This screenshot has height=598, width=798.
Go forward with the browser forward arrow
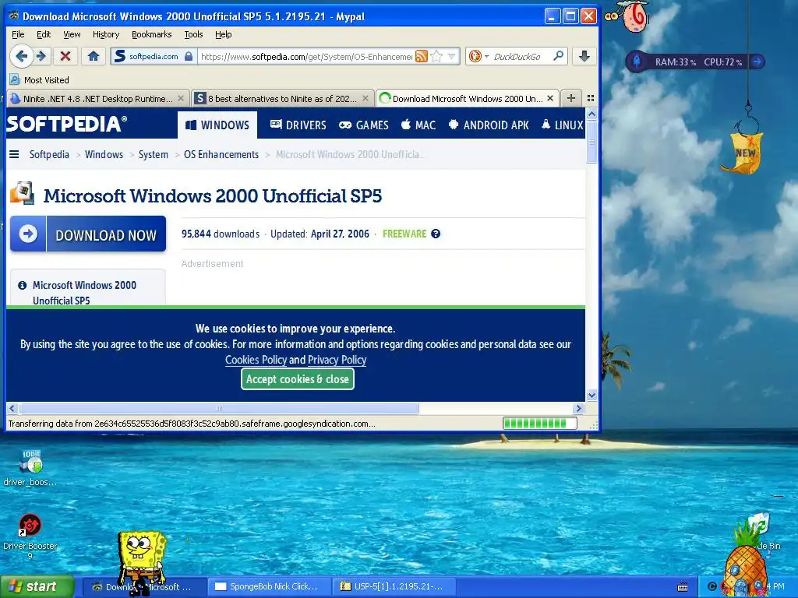point(42,56)
